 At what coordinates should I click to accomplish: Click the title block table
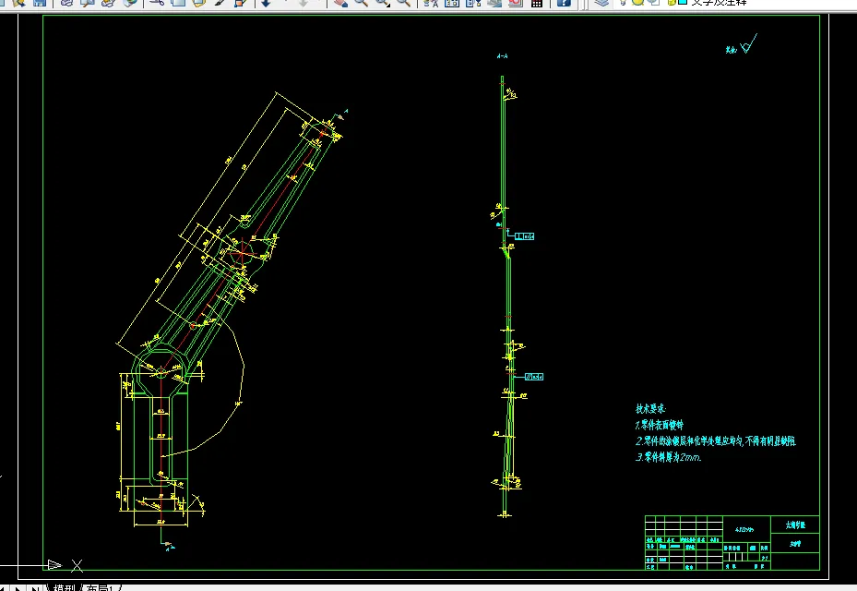pyautogui.click(x=732, y=543)
